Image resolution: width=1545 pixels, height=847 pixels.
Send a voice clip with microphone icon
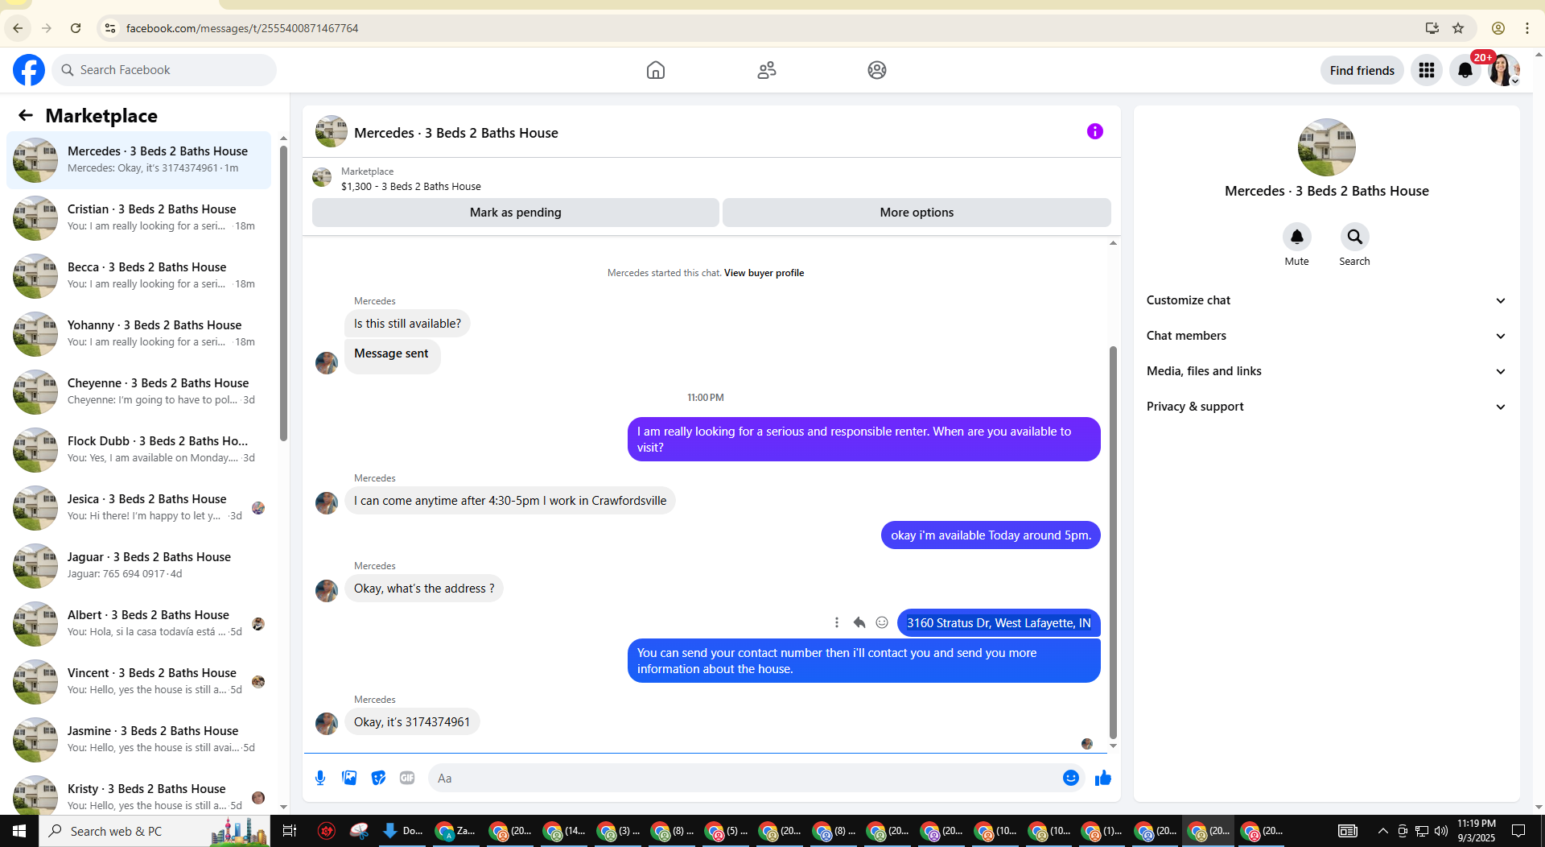[x=320, y=778]
